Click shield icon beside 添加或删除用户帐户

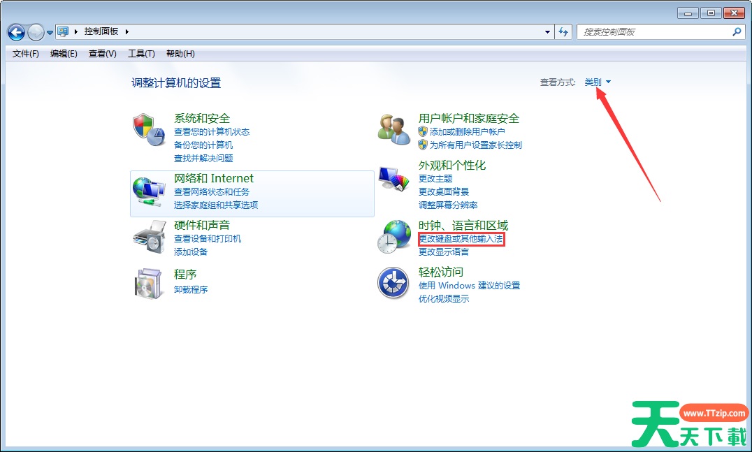[x=423, y=131]
